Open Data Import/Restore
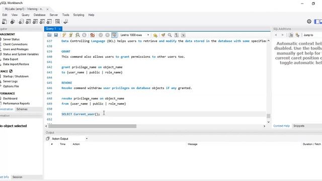This screenshot has height=181, width=322. click(16, 64)
